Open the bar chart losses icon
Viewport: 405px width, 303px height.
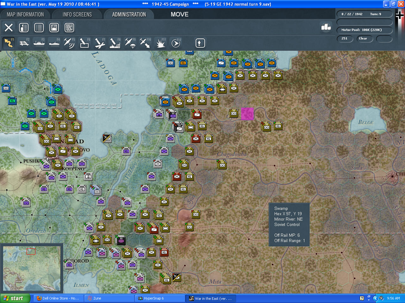click(x=326, y=27)
